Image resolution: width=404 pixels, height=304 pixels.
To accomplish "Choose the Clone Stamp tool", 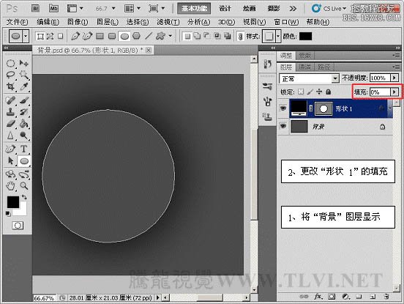I will (x=10, y=112).
